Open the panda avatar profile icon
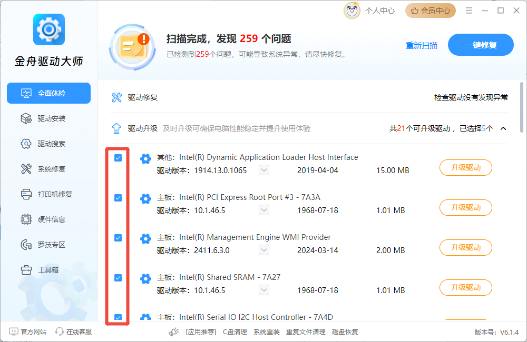The image size is (527, 342). 352,11
